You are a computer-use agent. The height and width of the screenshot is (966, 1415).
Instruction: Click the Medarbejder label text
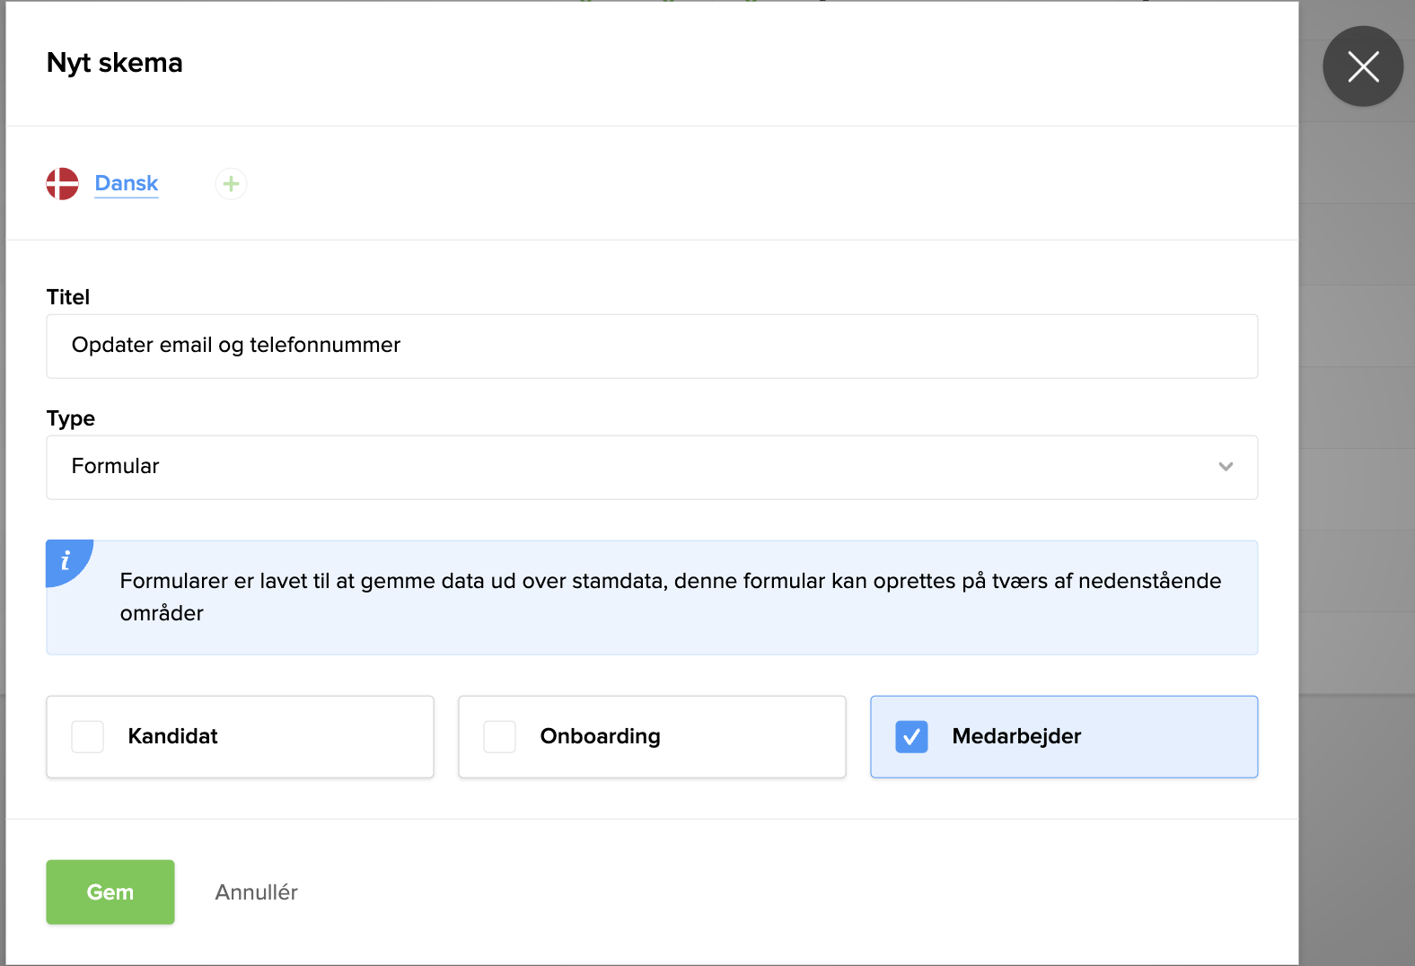[x=1016, y=736]
